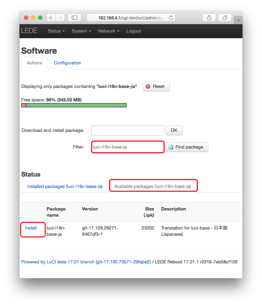Focus the Filter input field
This screenshot has width=262, height=306.
point(128,147)
